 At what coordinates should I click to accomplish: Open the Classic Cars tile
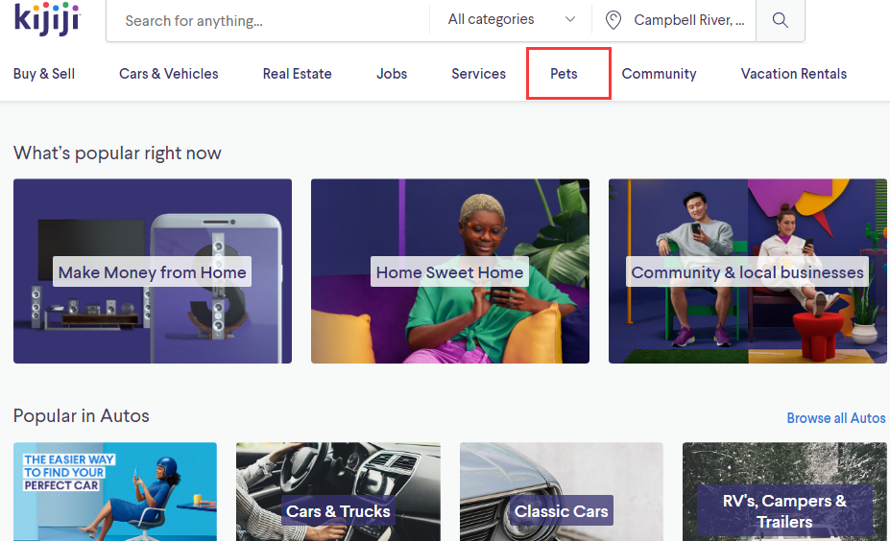point(562,510)
